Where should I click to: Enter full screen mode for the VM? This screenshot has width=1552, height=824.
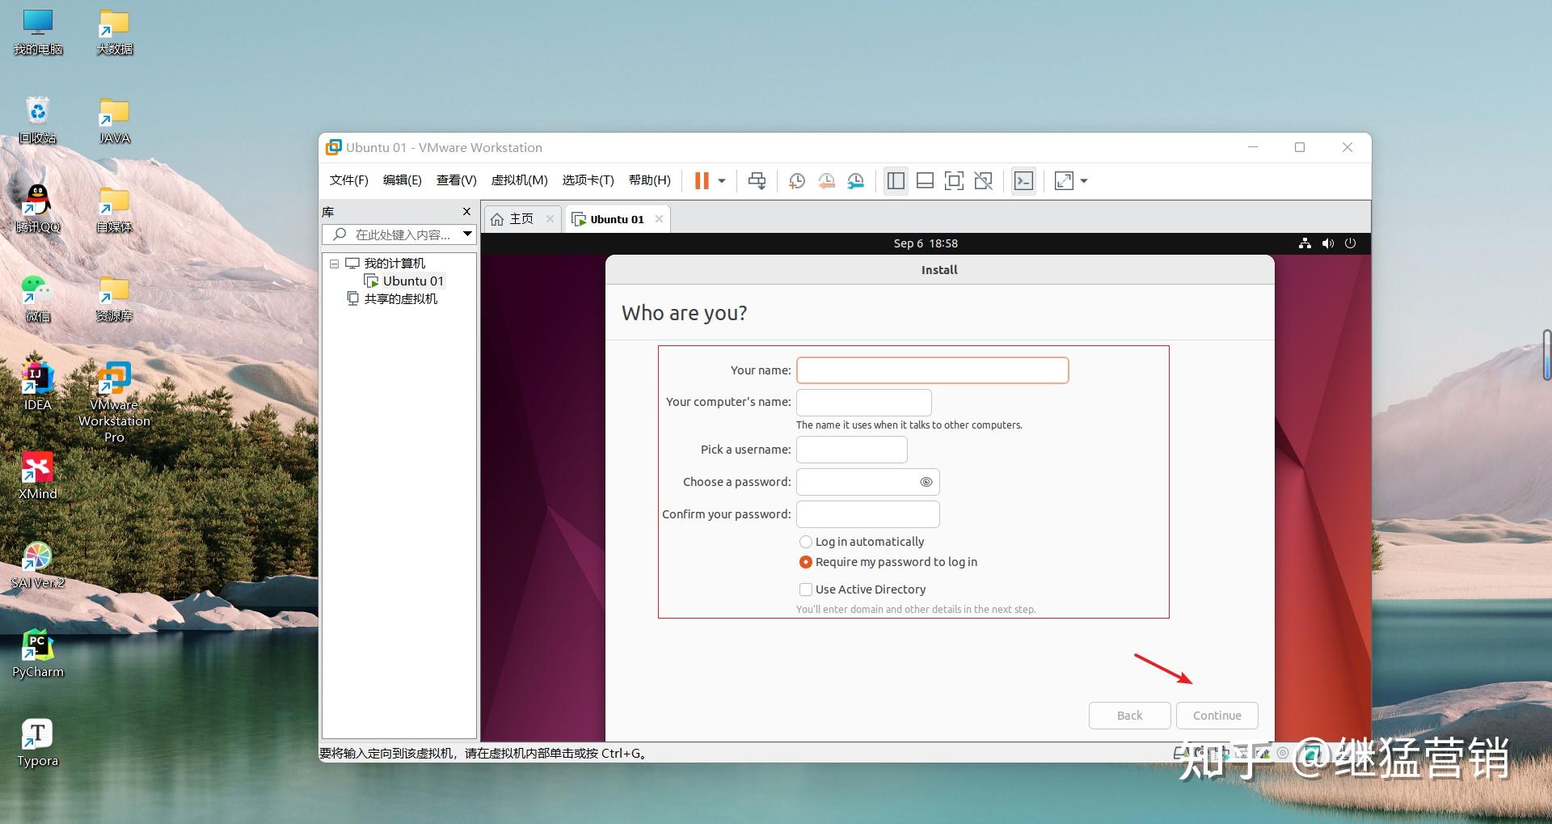tap(954, 180)
